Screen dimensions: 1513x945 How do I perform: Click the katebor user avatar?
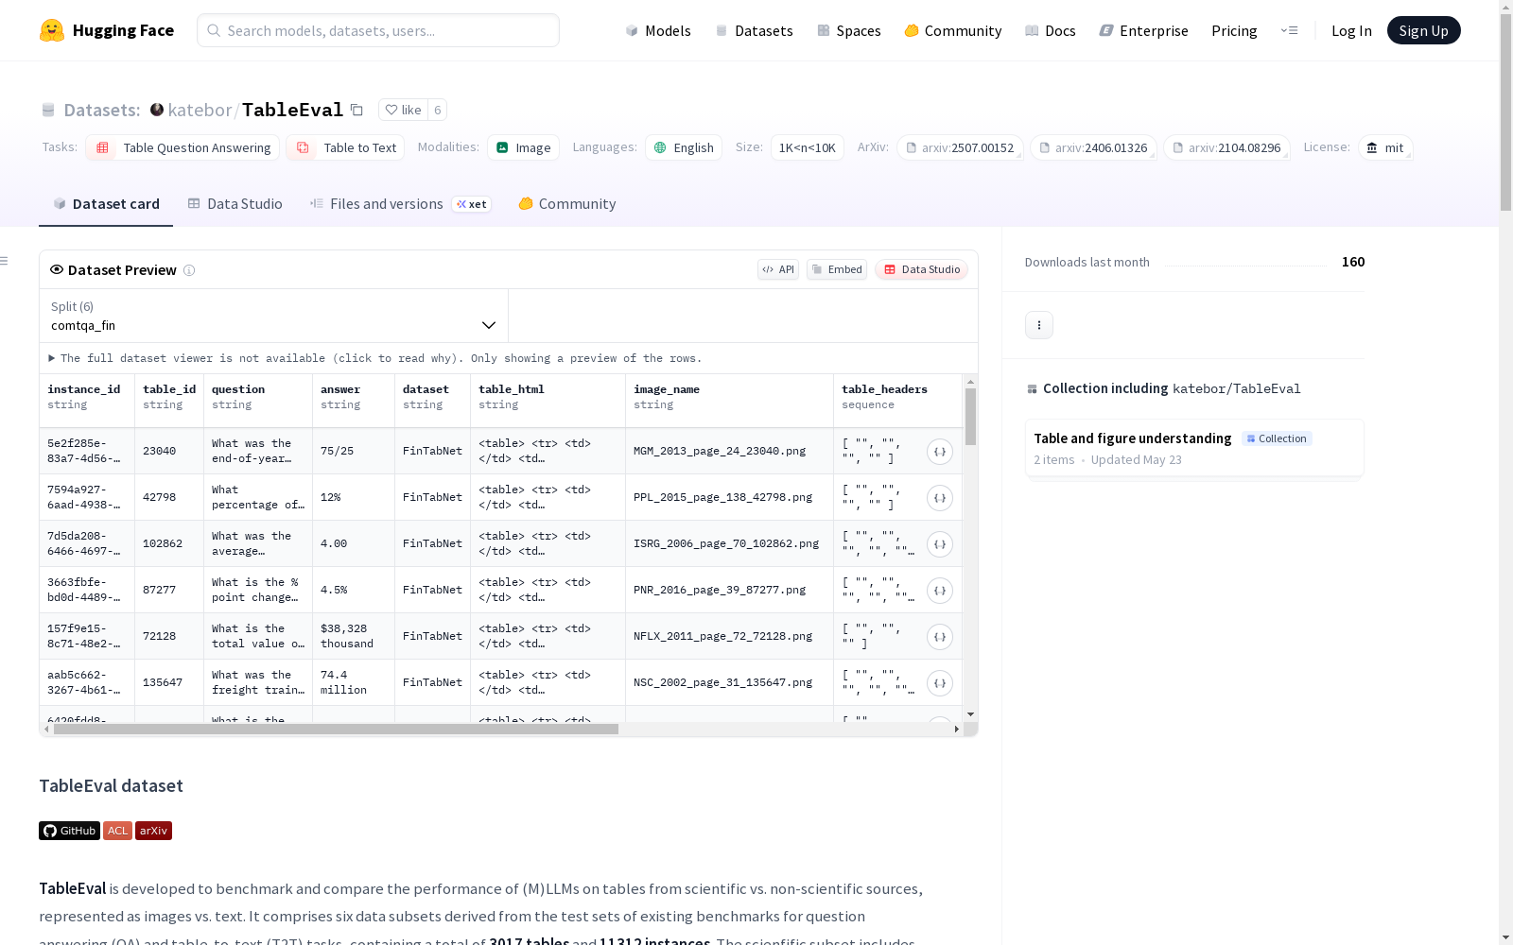point(157,110)
